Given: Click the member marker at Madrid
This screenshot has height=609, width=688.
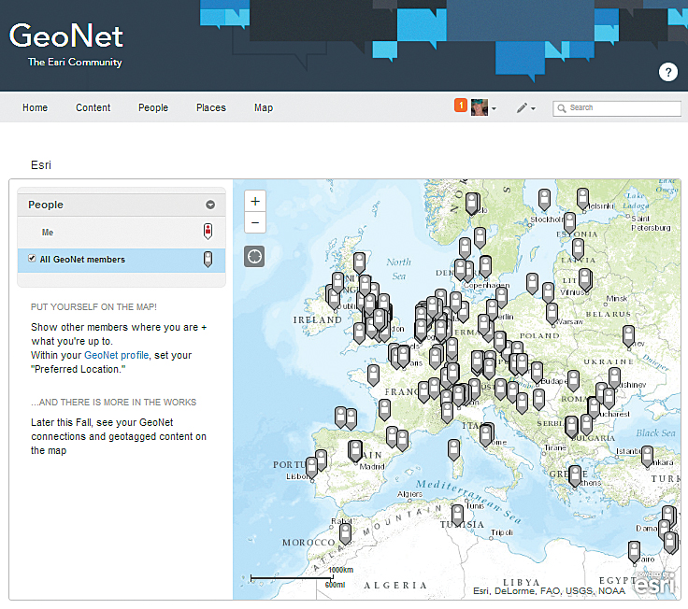Looking at the screenshot, I should 355,451.
